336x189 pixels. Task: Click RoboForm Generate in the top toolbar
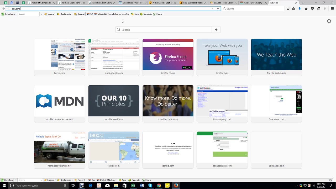pyautogui.click(x=146, y=14)
